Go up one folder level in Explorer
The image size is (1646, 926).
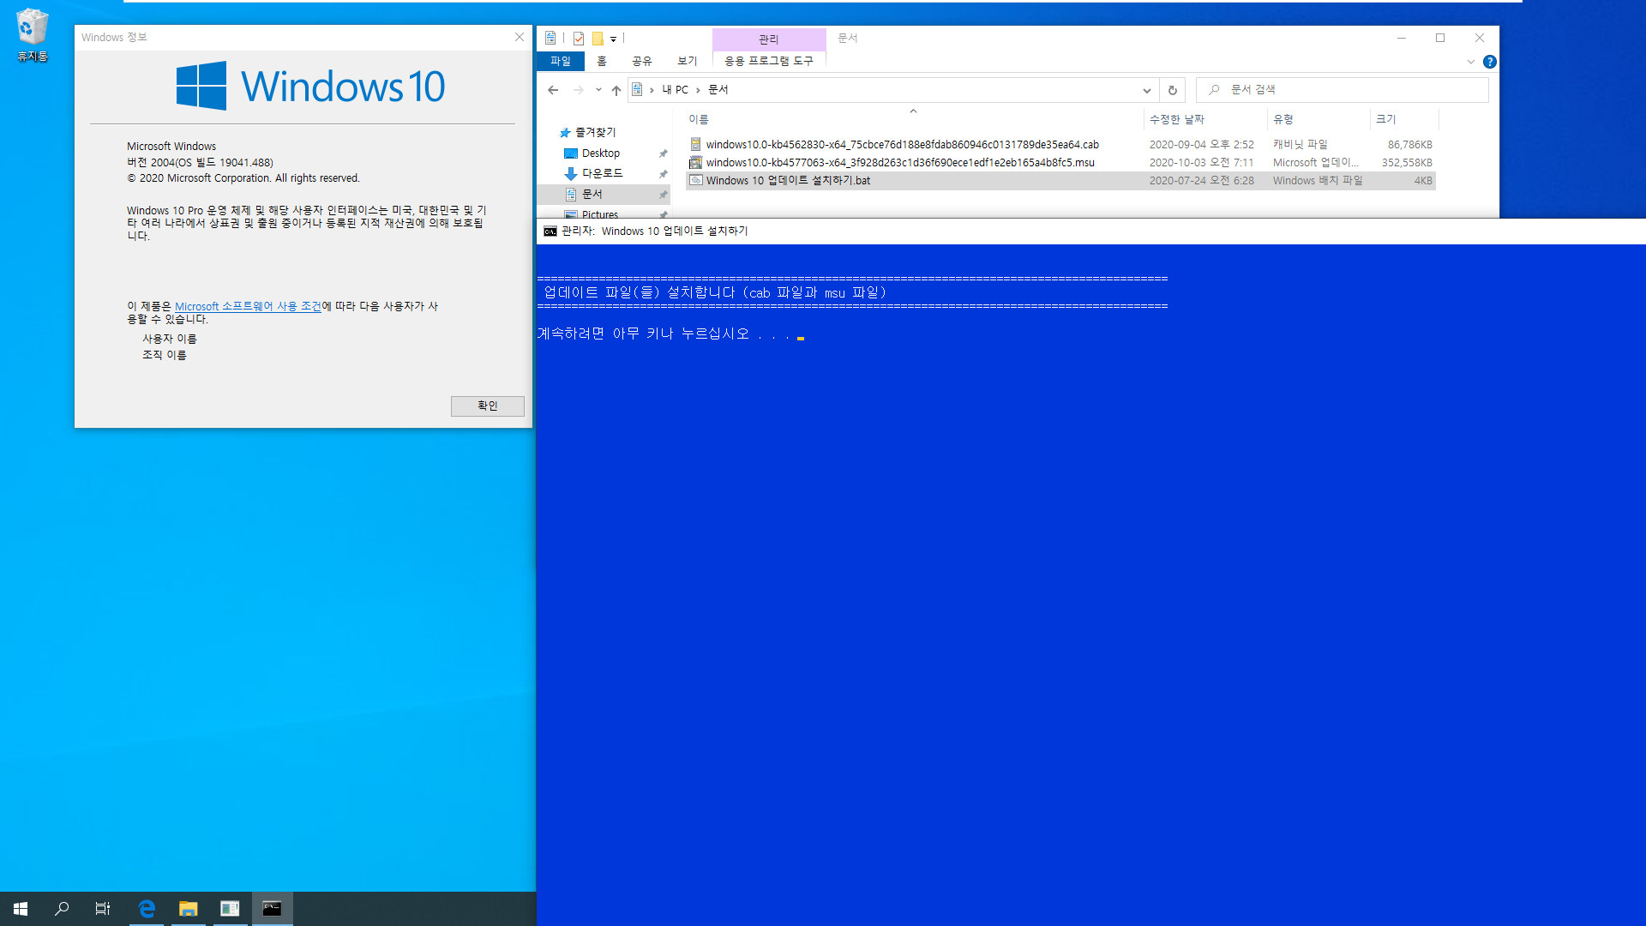coord(616,90)
